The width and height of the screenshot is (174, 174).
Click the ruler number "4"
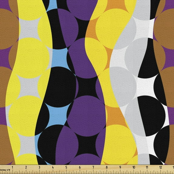click(53, 167)
